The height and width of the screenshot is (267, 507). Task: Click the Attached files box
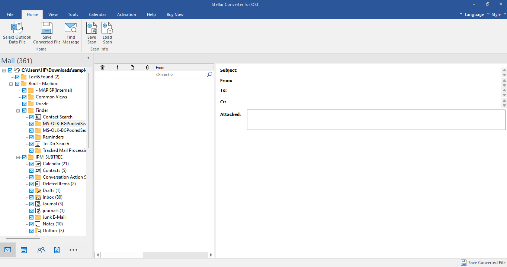coord(376,120)
